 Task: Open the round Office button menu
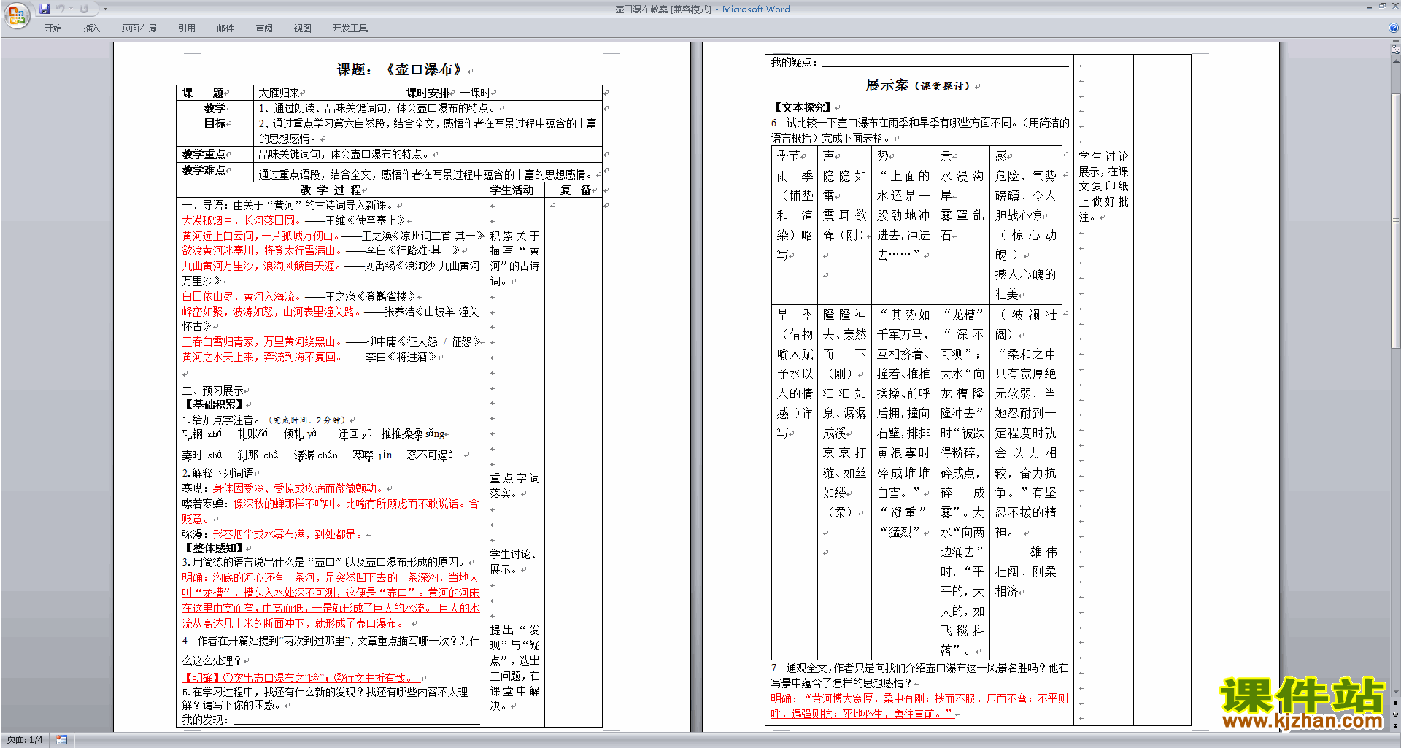[x=16, y=15]
